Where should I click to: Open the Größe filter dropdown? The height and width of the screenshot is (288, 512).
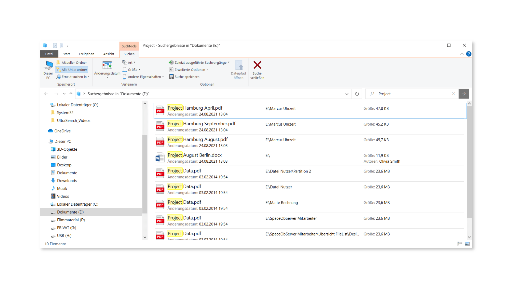(131, 70)
